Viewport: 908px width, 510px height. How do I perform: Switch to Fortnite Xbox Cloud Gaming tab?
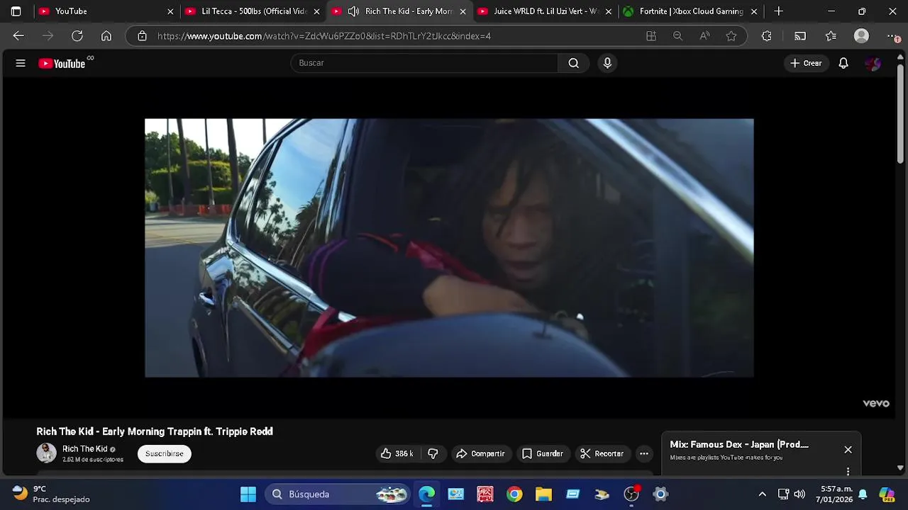(x=691, y=11)
